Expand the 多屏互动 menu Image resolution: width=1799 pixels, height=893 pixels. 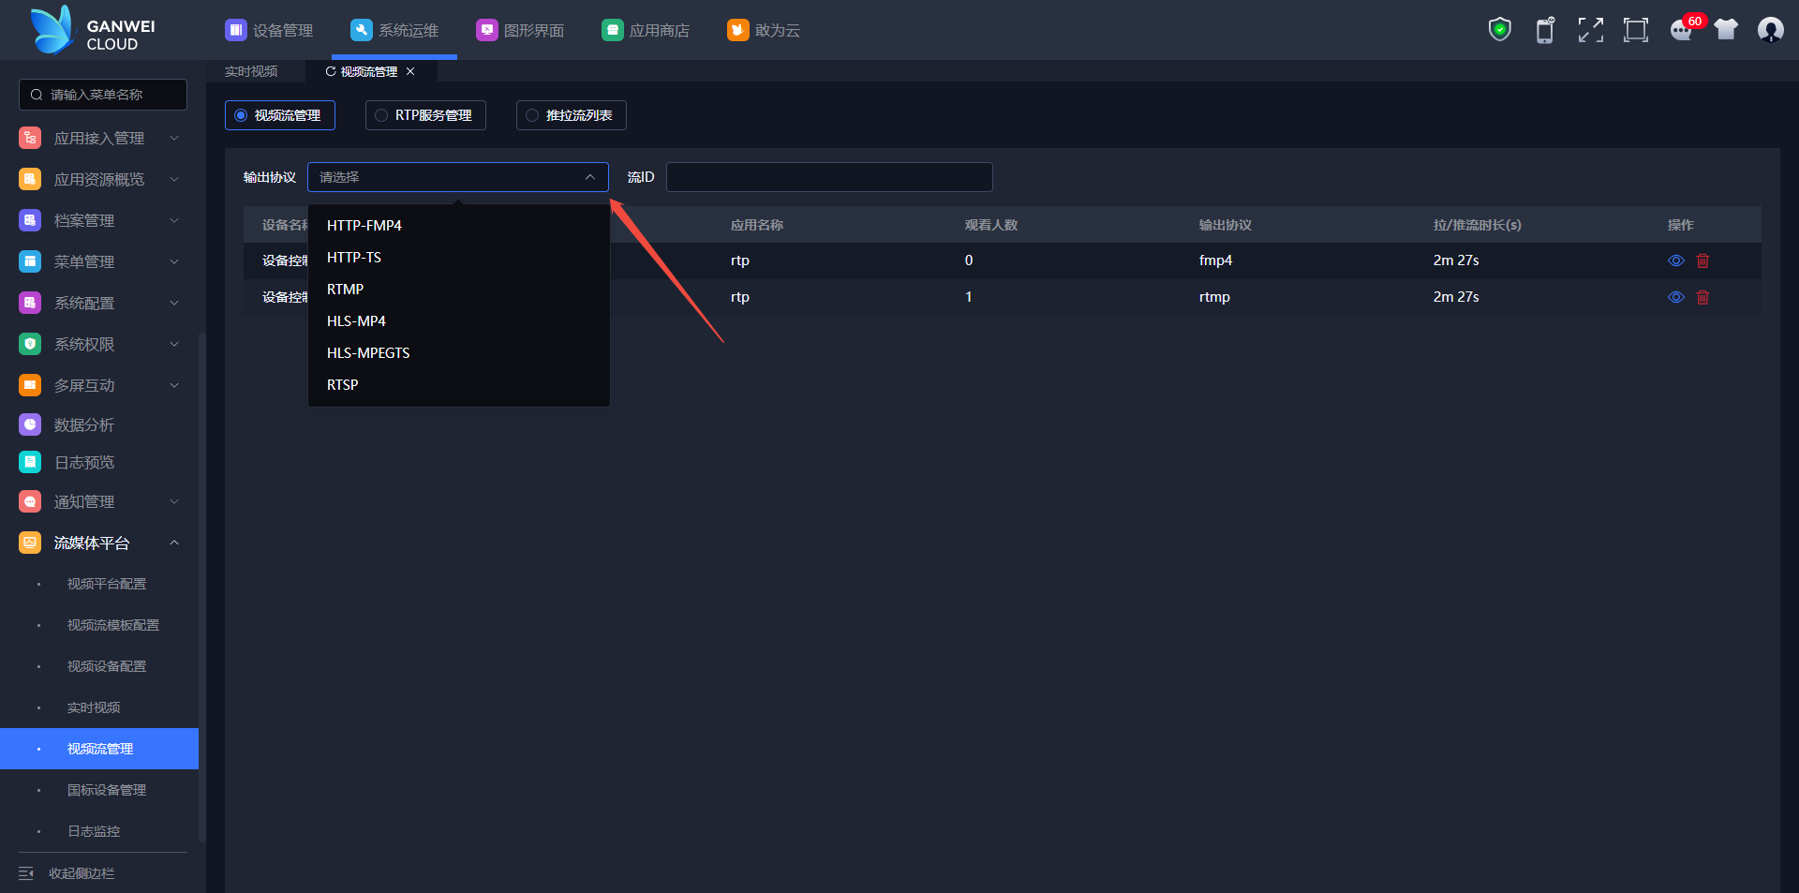(174, 385)
